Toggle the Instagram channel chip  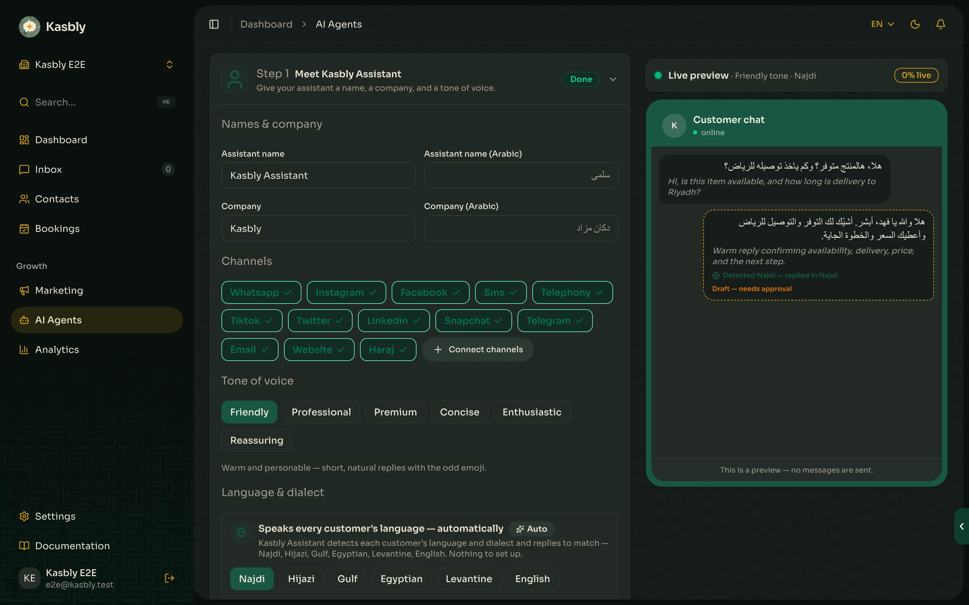pyautogui.click(x=346, y=292)
